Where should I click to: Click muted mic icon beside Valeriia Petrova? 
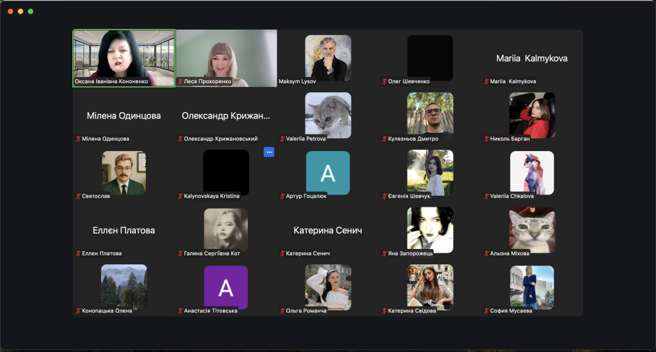(282, 139)
